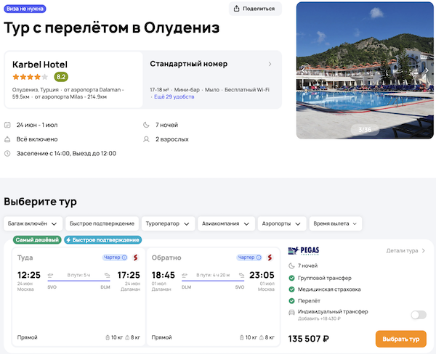Click the outbound flight airline red logo

[x=134, y=258]
